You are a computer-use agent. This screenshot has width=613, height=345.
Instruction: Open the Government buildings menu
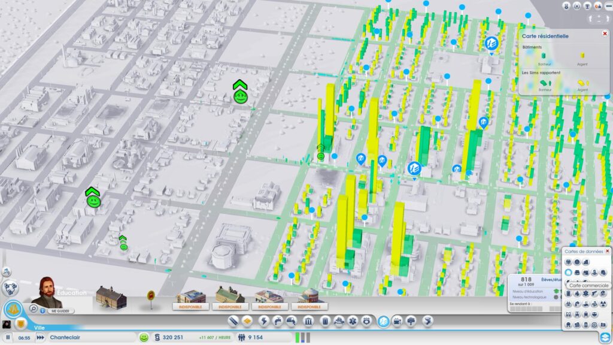click(308, 321)
